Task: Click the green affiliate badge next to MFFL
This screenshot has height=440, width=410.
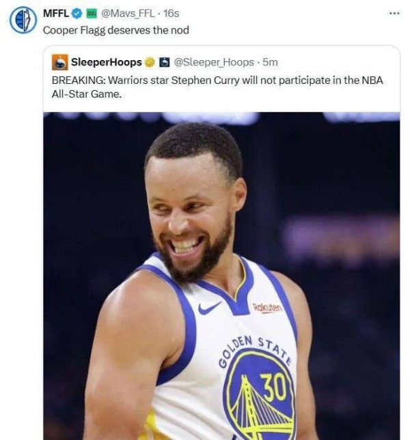Action: 92,13
